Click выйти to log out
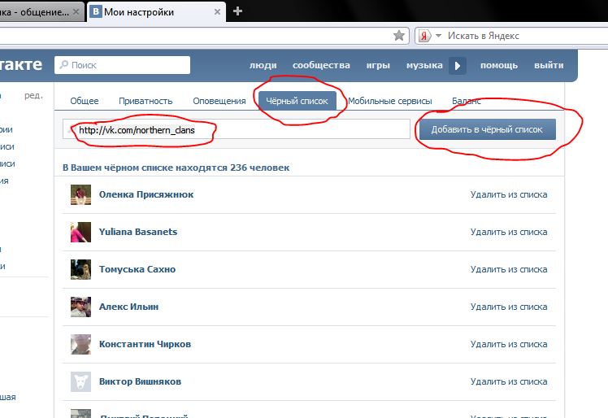 (549, 65)
